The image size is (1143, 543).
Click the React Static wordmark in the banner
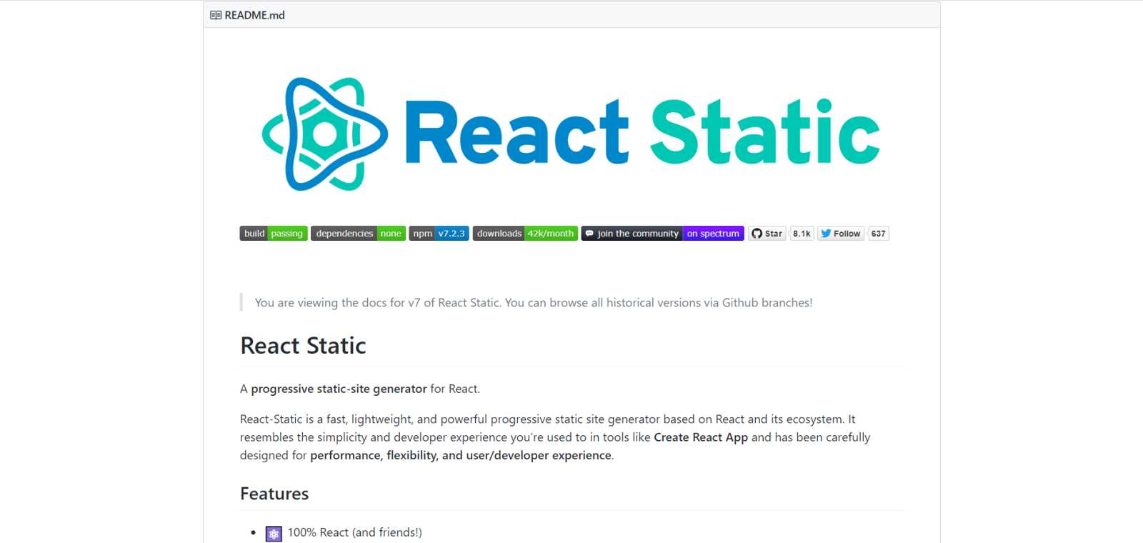point(643,132)
